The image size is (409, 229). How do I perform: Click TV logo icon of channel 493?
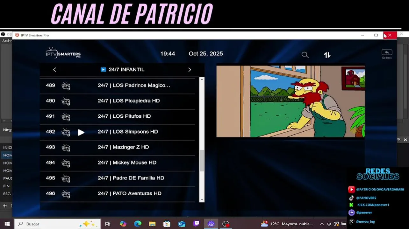coord(66,148)
